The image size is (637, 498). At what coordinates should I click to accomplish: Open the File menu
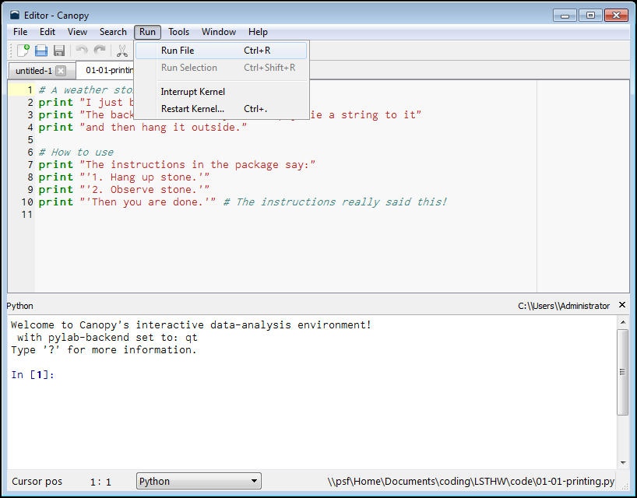[20, 32]
